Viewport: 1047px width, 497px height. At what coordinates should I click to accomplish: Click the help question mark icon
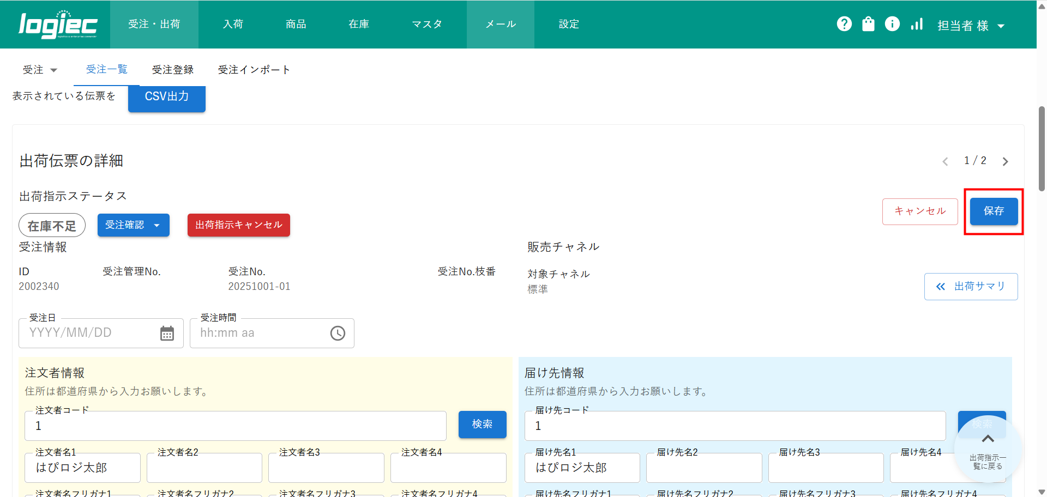pos(844,24)
